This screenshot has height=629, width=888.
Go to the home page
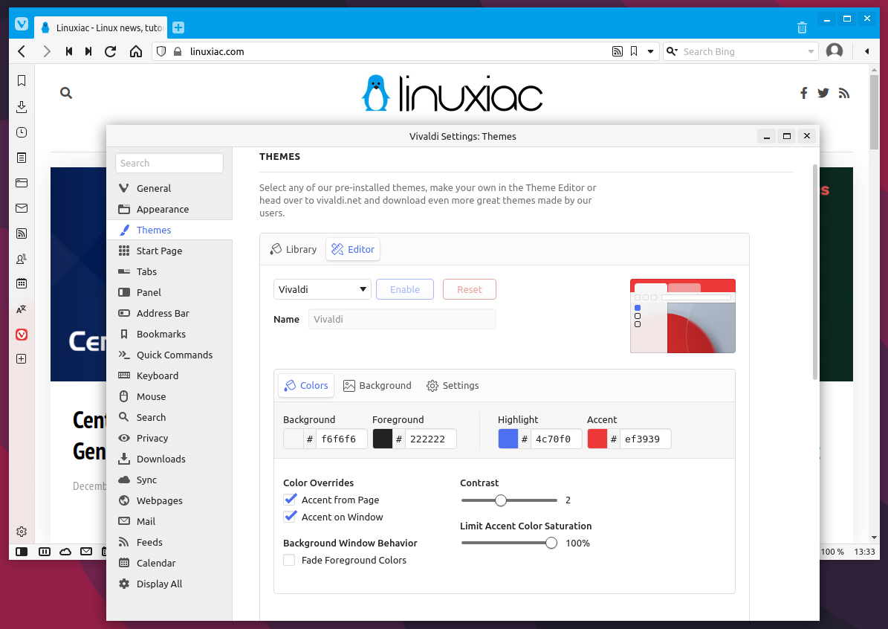click(x=136, y=51)
